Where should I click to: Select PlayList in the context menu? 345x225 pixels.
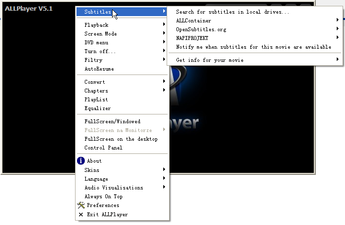coord(122,99)
